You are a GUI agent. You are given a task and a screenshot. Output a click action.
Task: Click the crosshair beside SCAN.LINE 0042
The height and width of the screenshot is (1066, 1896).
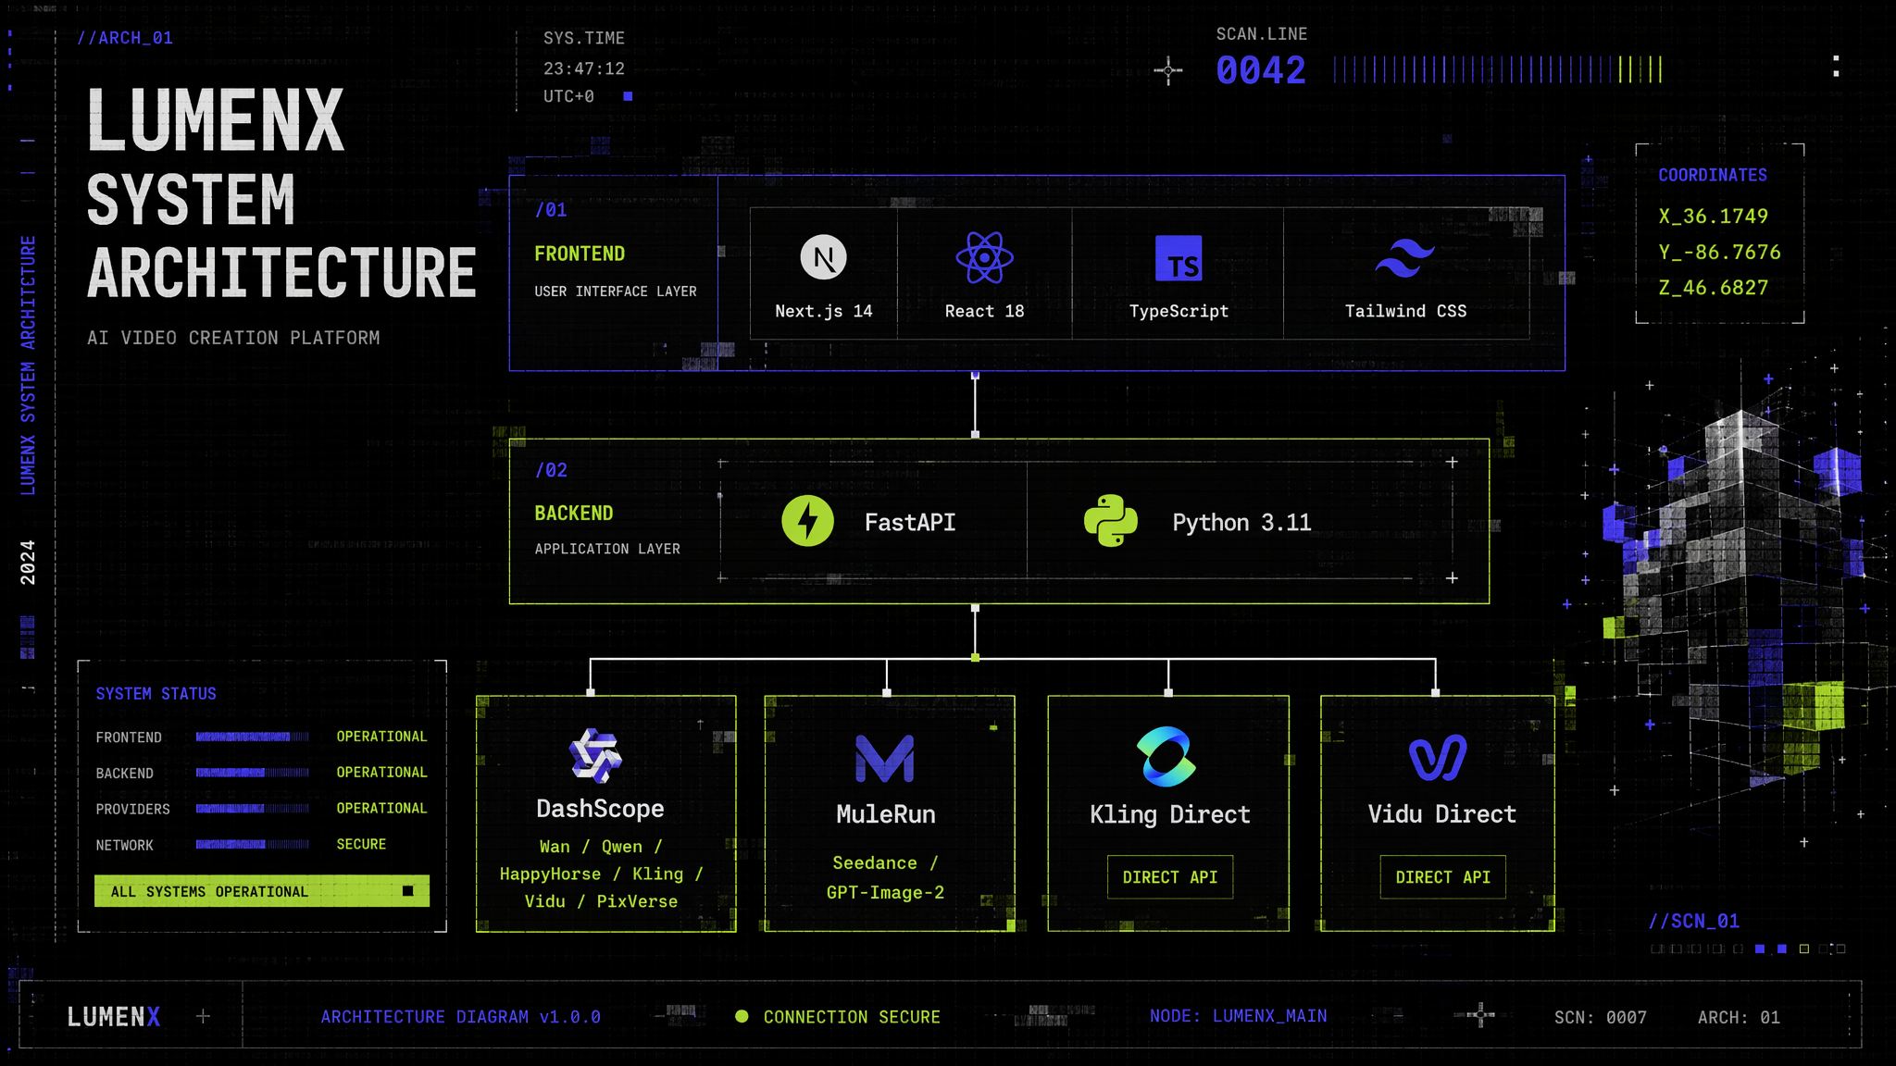(x=1168, y=70)
